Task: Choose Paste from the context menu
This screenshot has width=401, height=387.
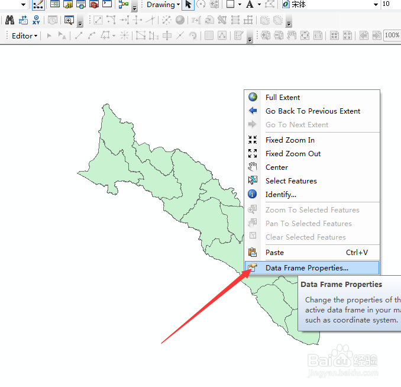Action: [x=312, y=252]
